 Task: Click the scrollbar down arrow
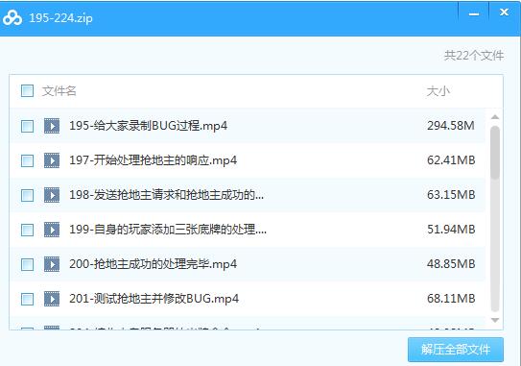495,320
